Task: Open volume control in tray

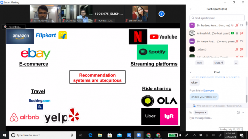Action: click(x=213, y=135)
